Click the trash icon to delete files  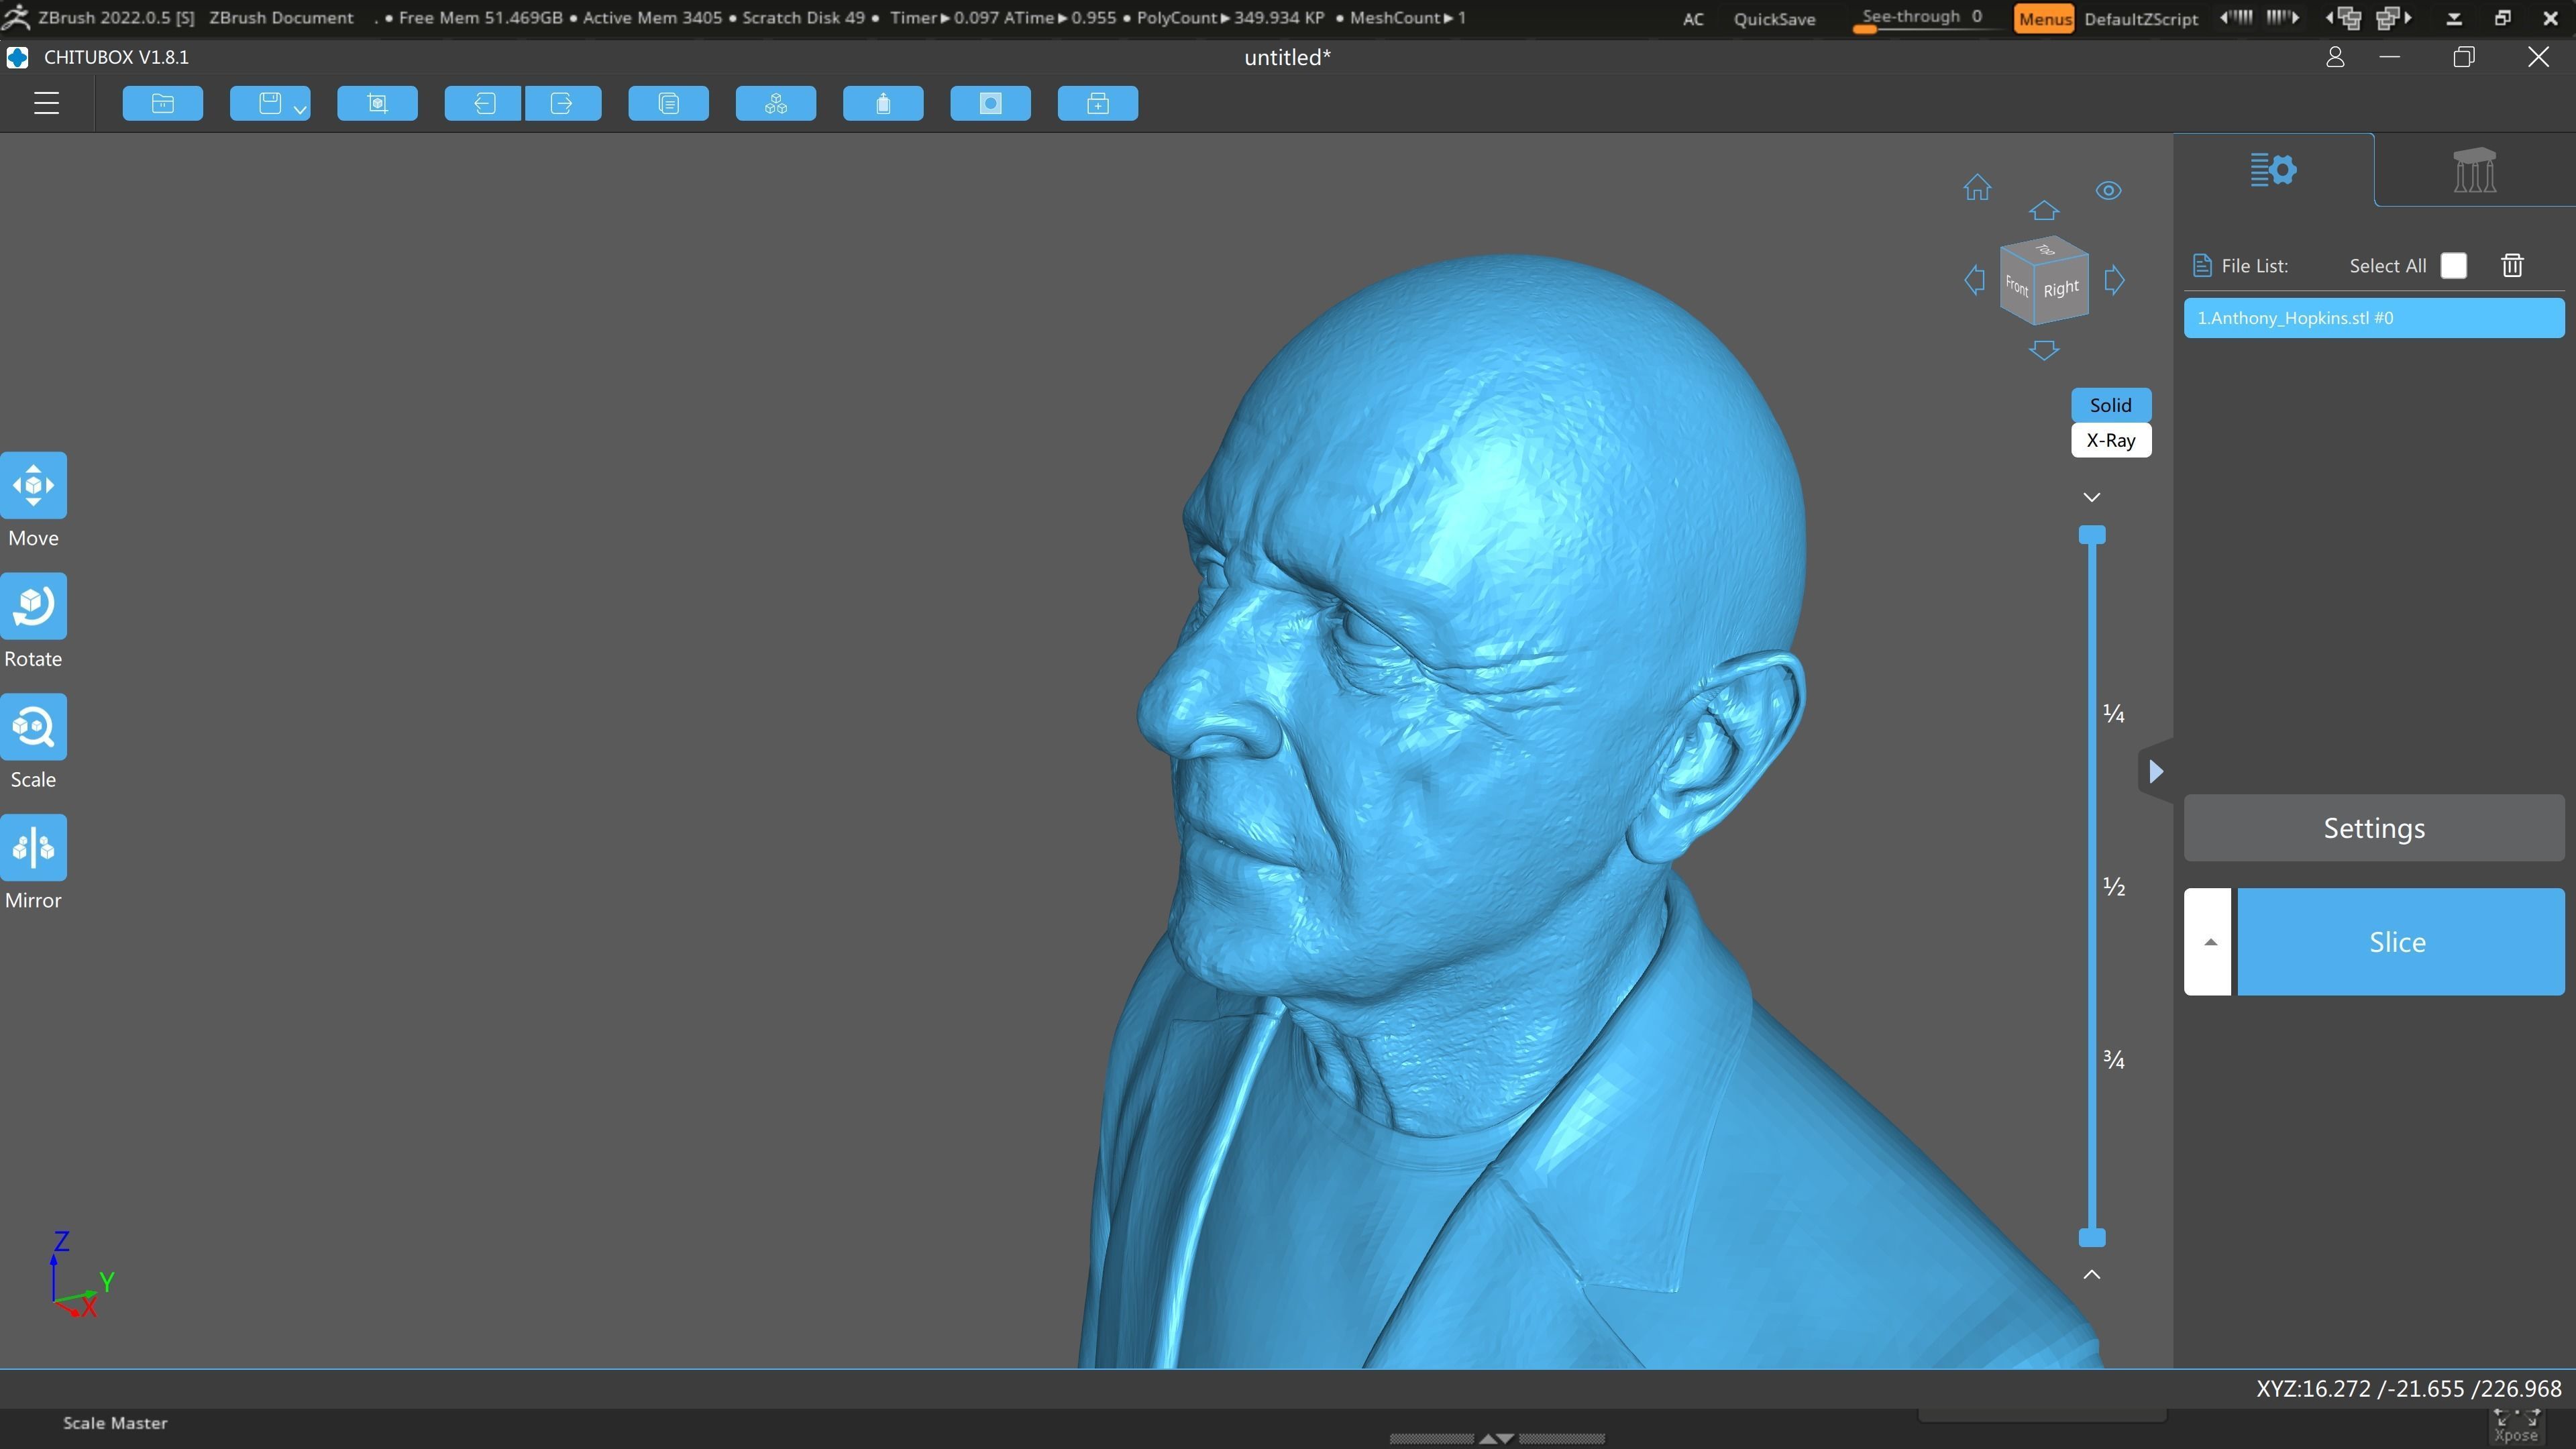click(x=2512, y=265)
